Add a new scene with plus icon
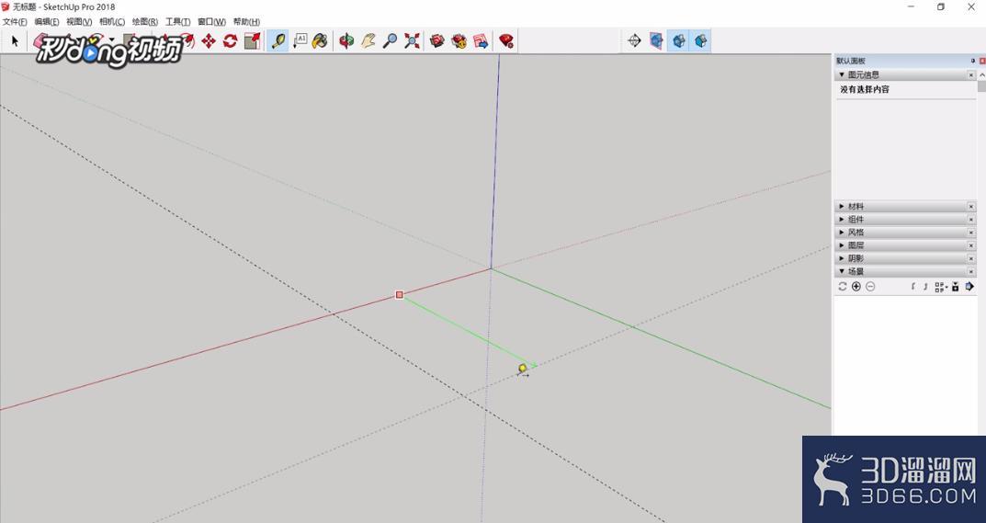The height and width of the screenshot is (523, 986). click(856, 287)
